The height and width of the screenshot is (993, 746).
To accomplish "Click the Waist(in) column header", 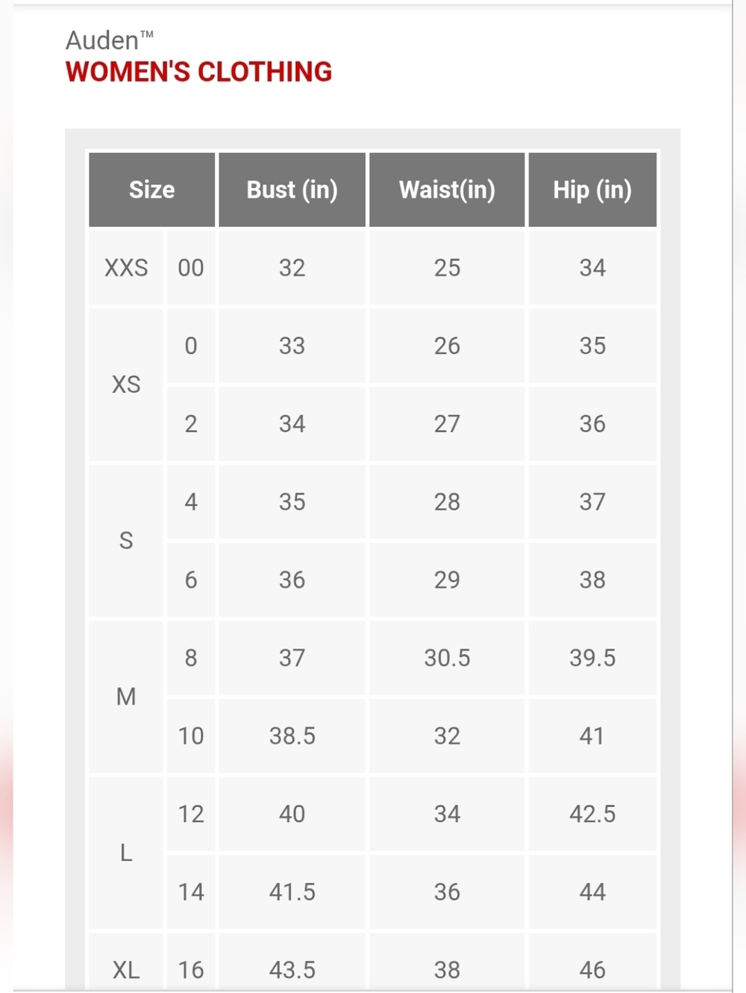I will click(x=447, y=190).
